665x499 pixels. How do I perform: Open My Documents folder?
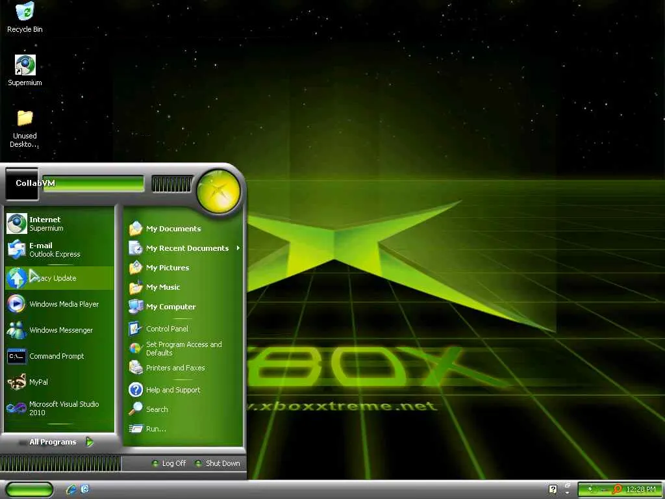click(x=184, y=229)
